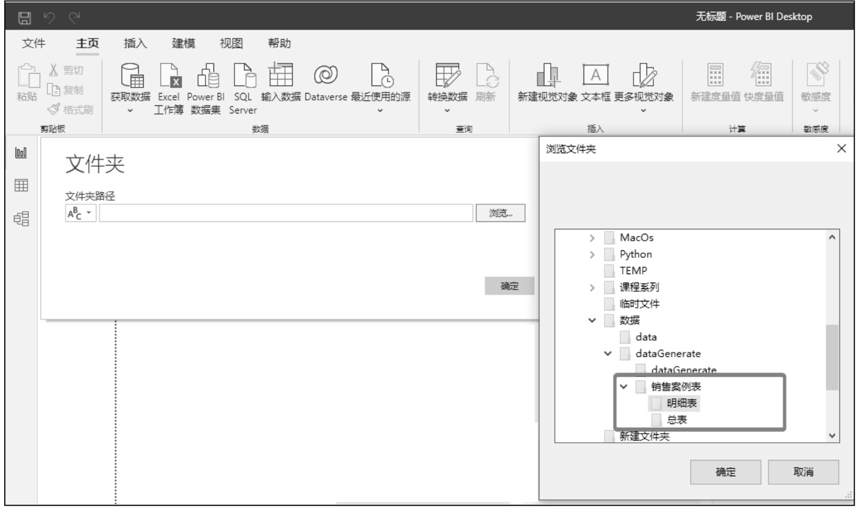The width and height of the screenshot is (861, 510).
Task: Click the Redo arrow in title bar
Action: point(74,18)
